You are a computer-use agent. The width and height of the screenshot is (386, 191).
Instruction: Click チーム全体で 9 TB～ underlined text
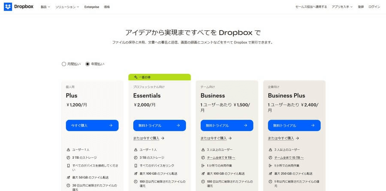tap(221, 158)
